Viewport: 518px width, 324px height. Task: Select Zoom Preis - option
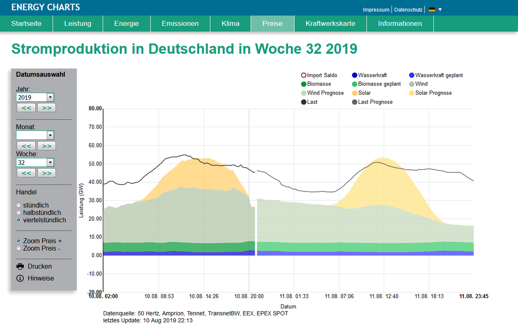tap(18, 248)
